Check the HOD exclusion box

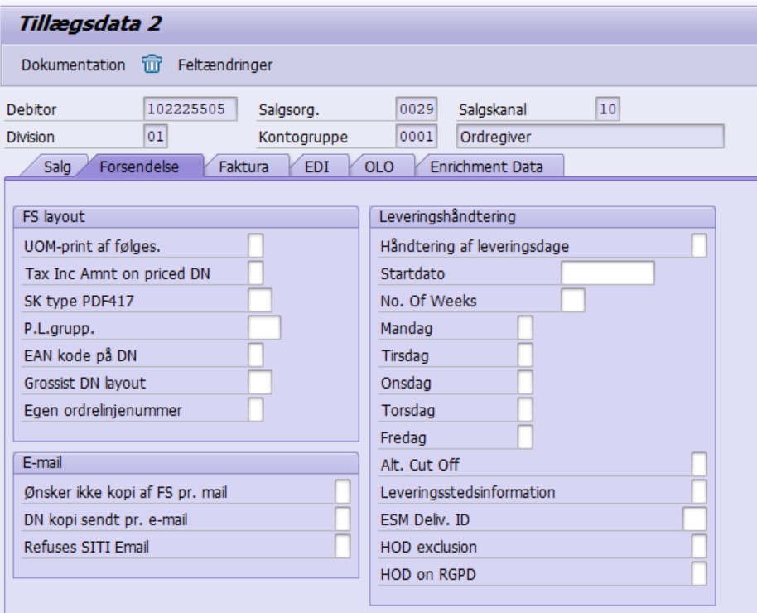pos(699,547)
